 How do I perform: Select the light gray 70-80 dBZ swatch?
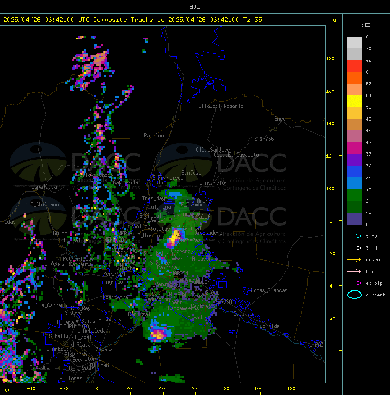(354, 43)
